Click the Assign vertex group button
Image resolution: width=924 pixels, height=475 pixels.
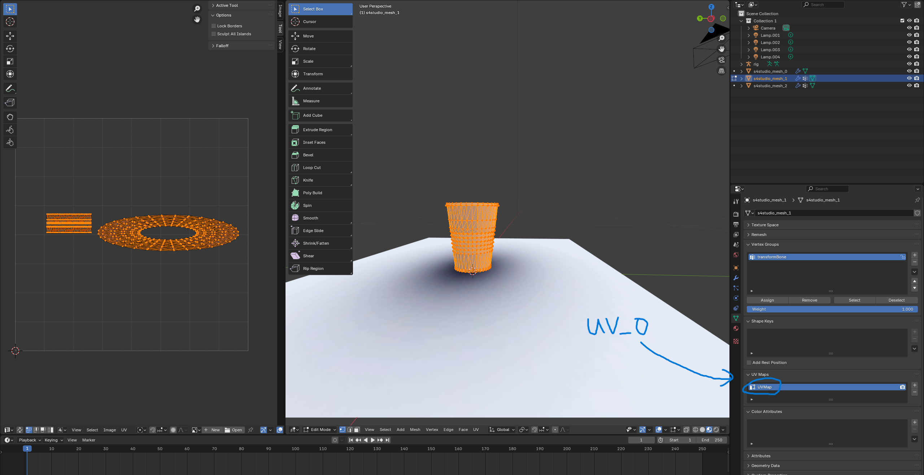[767, 300]
